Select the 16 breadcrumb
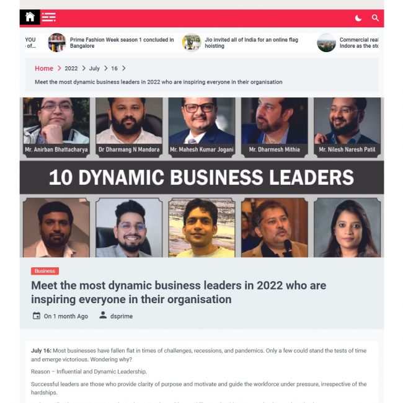 114,68
